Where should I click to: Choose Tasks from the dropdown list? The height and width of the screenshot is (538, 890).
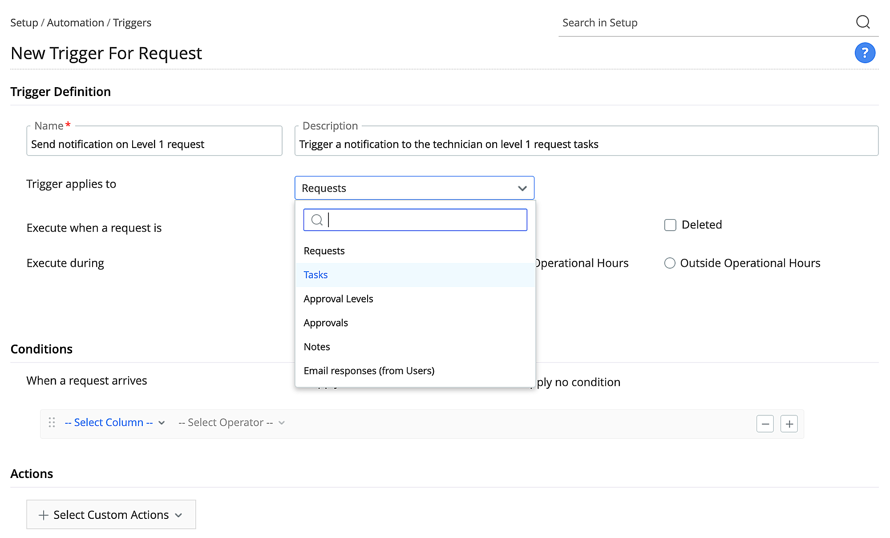tap(316, 275)
